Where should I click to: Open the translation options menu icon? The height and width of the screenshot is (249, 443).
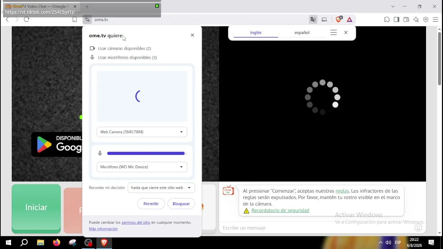click(334, 33)
